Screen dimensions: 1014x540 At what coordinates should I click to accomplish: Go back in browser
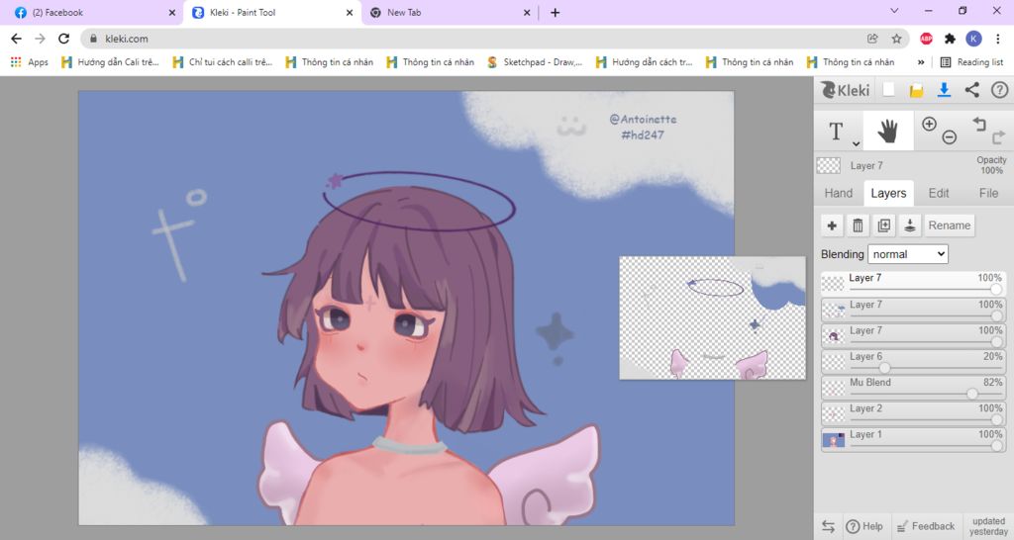click(x=16, y=39)
